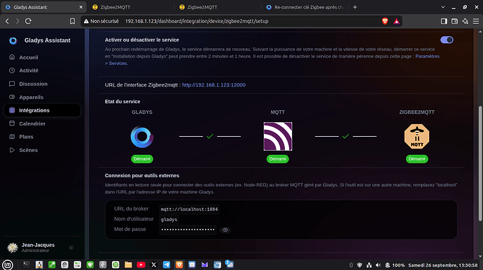
Task: Go forward in browser history
Action: point(17,21)
